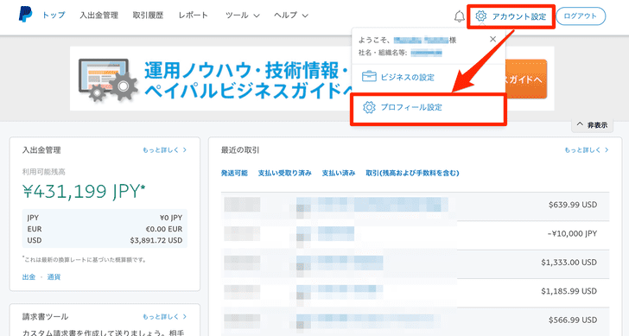Click the gear icon for プロフィール設定
Screen dimensions: 629x336
(x=369, y=107)
